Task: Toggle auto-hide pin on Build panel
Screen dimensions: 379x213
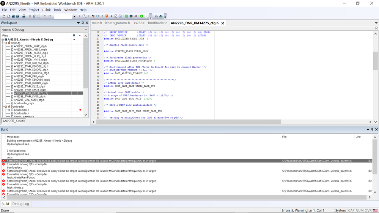Action: pyautogui.click(x=372, y=130)
